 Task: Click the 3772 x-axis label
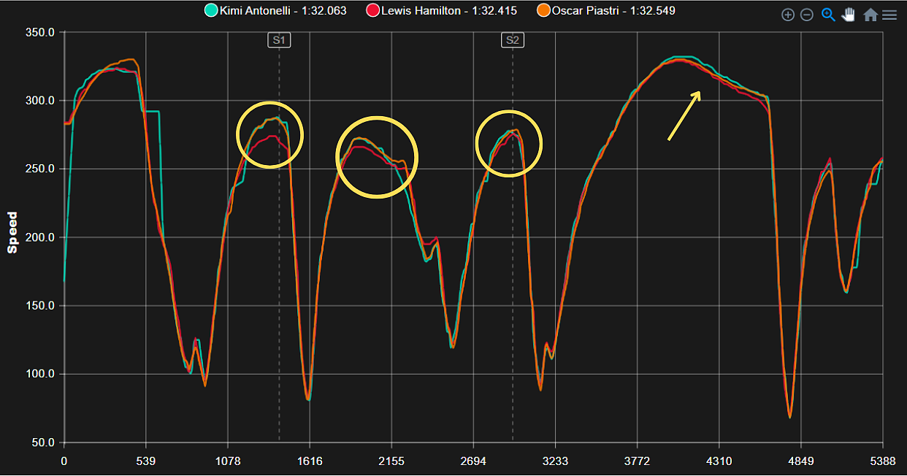point(638,461)
